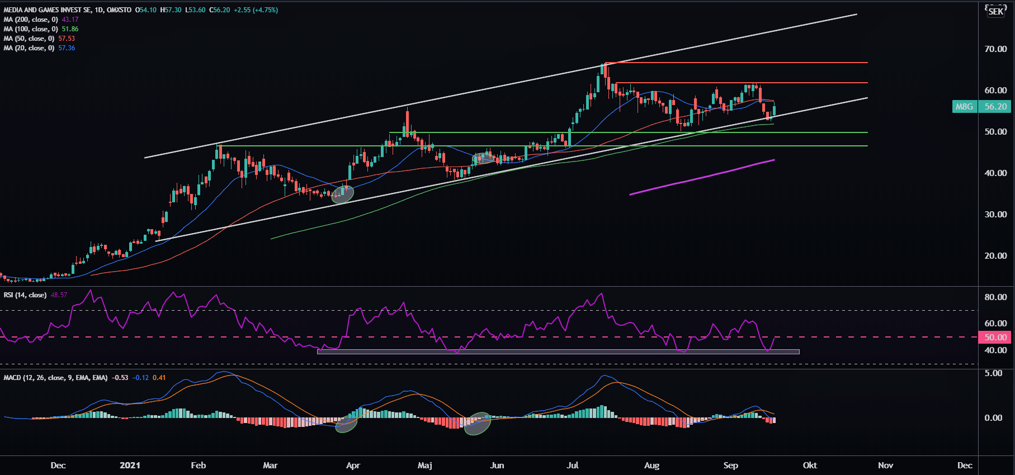This screenshot has height=475, width=1015.
Task: Open the SEK currency selector
Action: (995, 11)
